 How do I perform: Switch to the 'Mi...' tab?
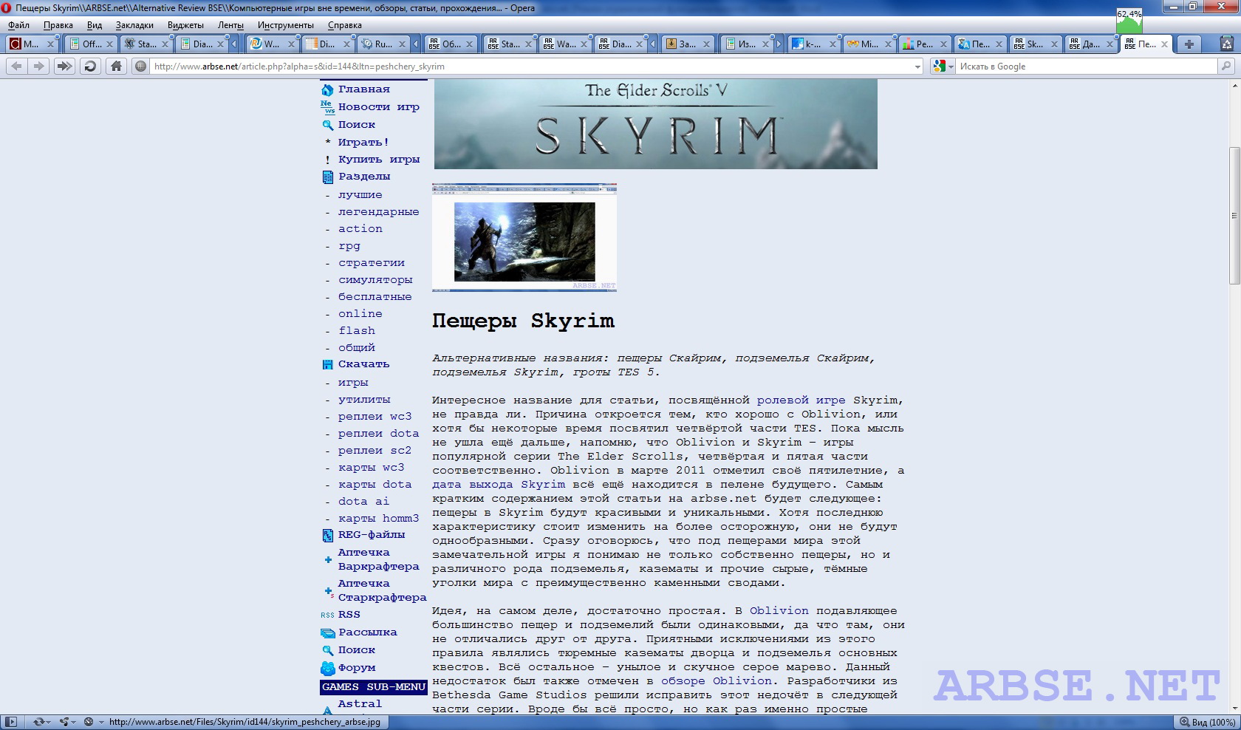(x=869, y=44)
